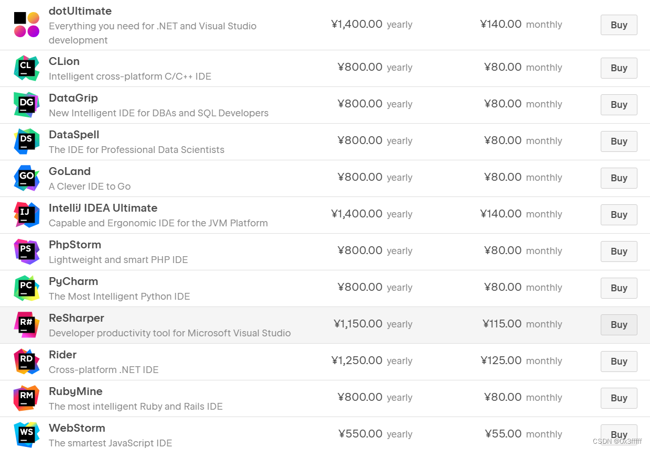Open the RubyMine product title

(75, 391)
